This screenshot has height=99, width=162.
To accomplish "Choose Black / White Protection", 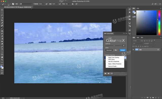I will coord(115,64).
